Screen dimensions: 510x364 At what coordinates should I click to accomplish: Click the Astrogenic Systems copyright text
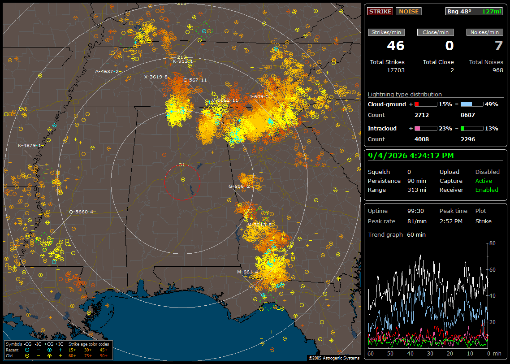tap(334, 358)
